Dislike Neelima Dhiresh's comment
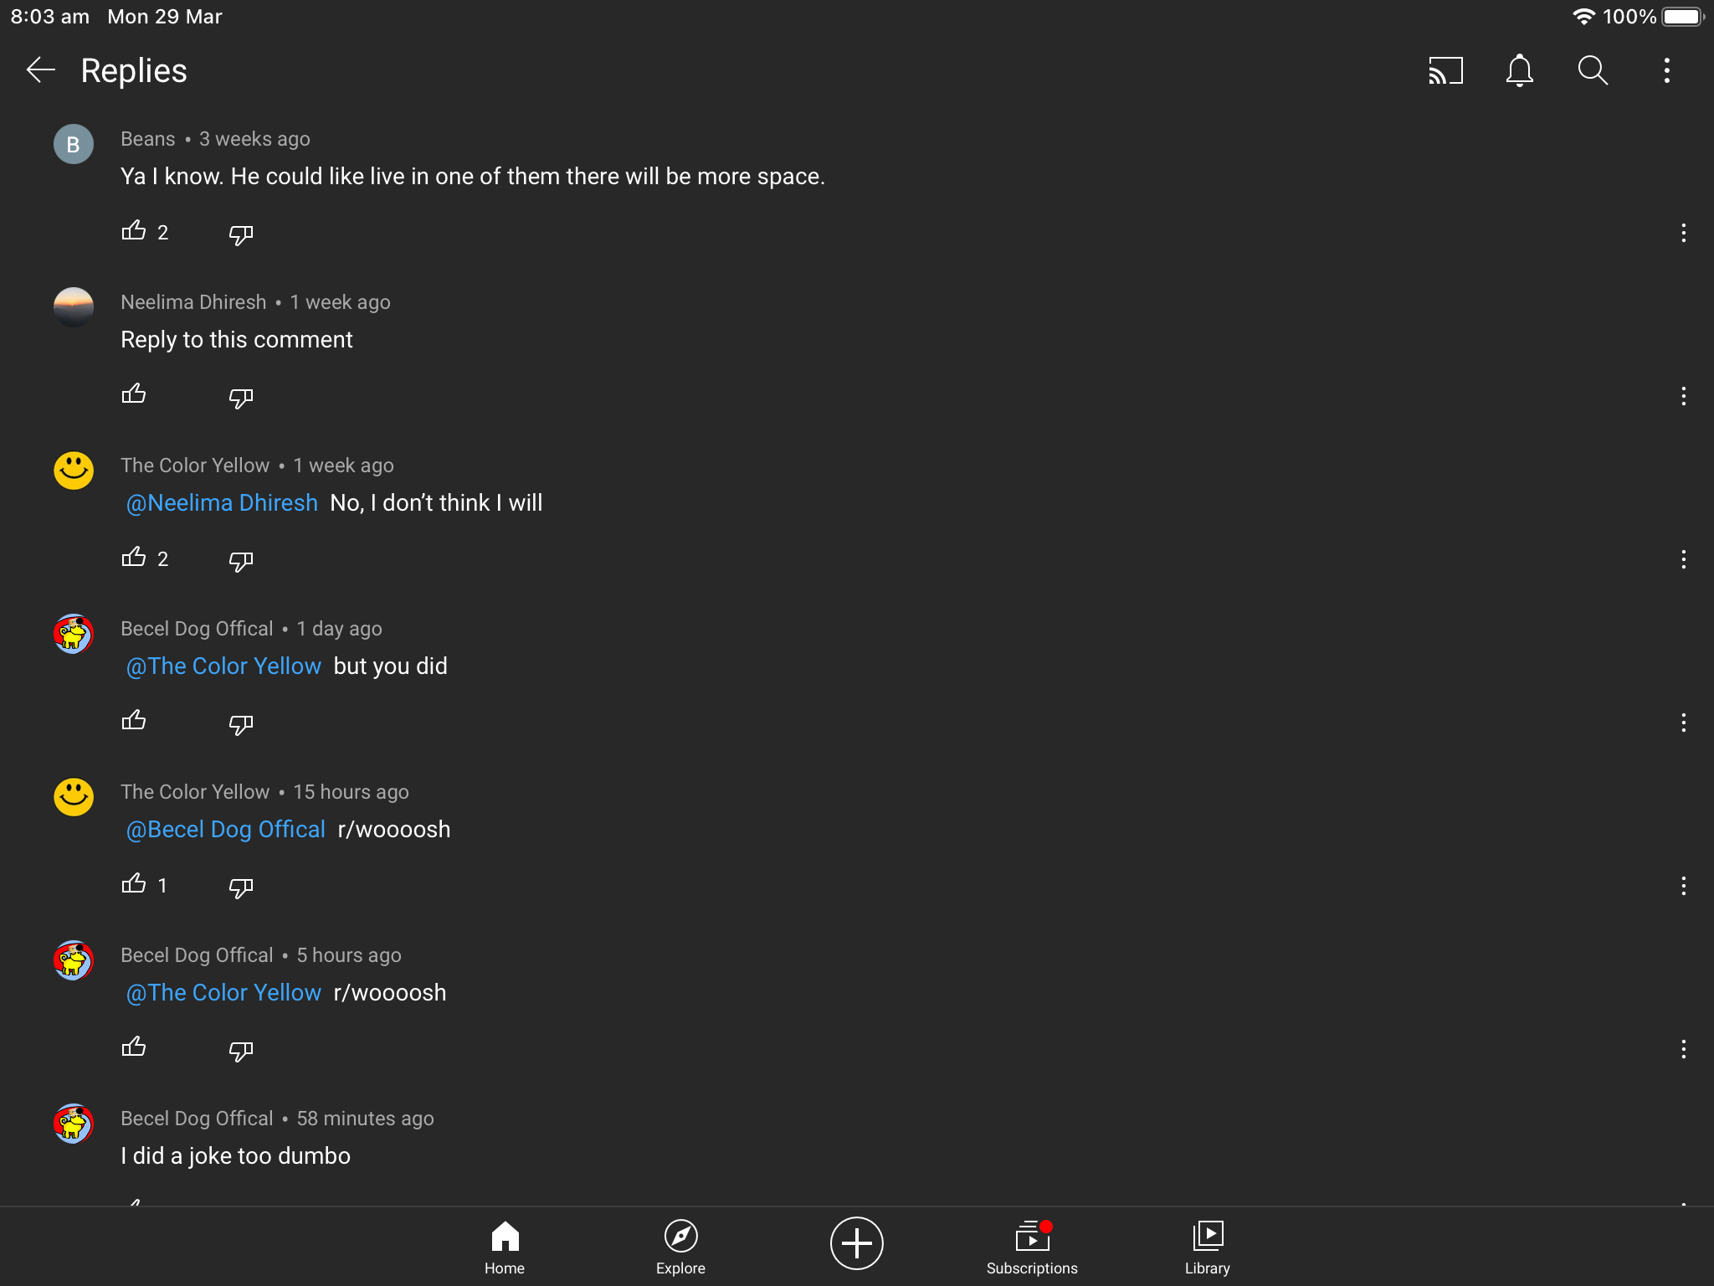Image resolution: width=1714 pixels, height=1286 pixels. (x=240, y=396)
